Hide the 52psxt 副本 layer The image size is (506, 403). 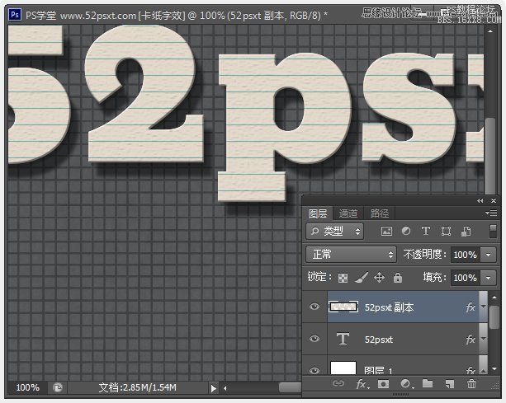(314, 307)
